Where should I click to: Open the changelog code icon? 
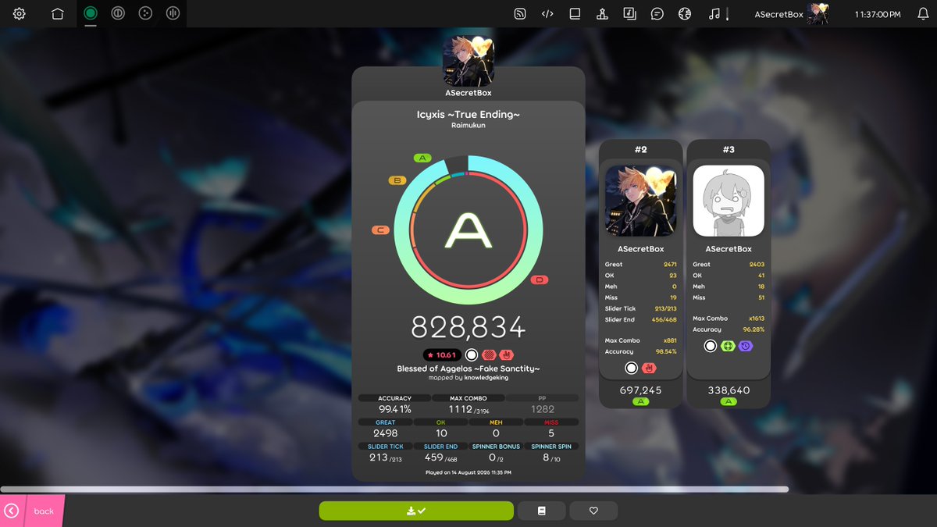pos(547,14)
